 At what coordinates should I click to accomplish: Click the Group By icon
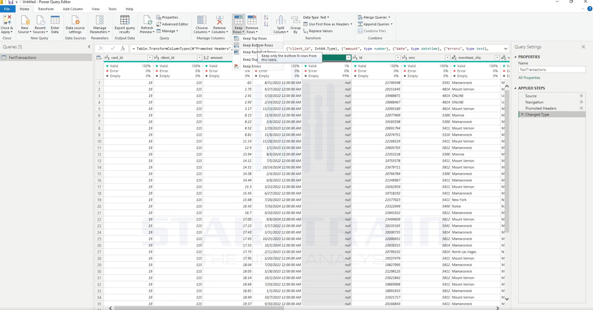click(x=296, y=20)
